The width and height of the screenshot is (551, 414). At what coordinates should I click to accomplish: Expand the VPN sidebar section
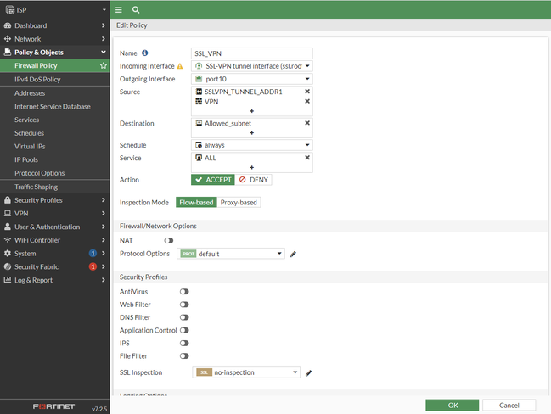pyautogui.click(x=54, y=214)
